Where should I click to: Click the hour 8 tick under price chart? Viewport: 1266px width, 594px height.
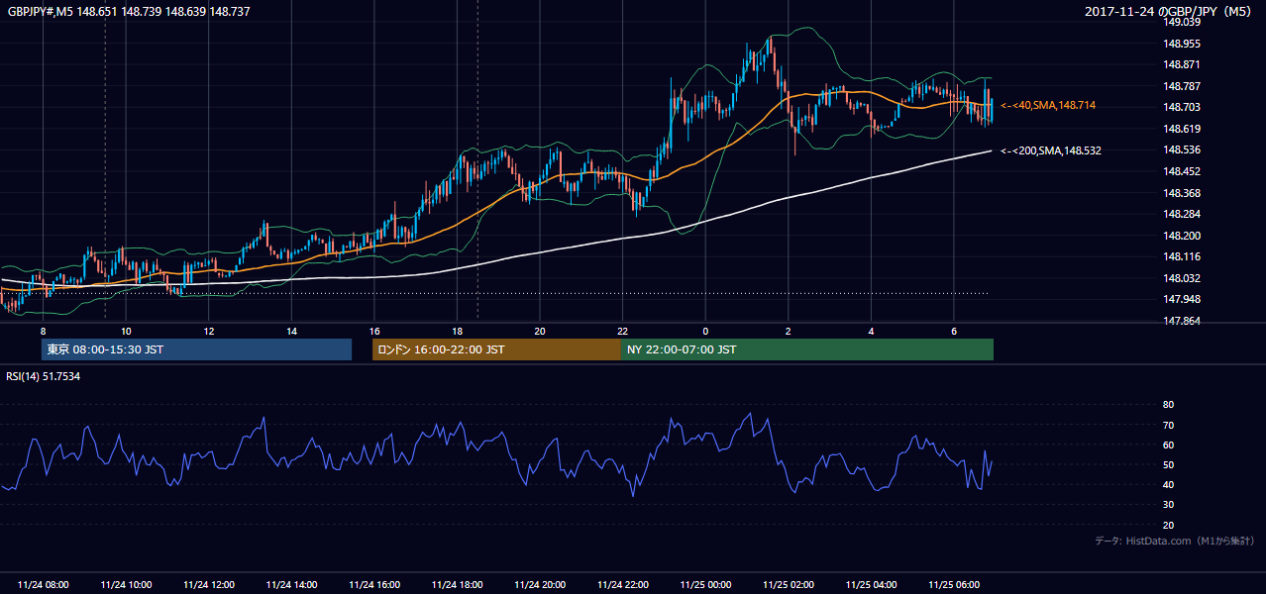43,331
